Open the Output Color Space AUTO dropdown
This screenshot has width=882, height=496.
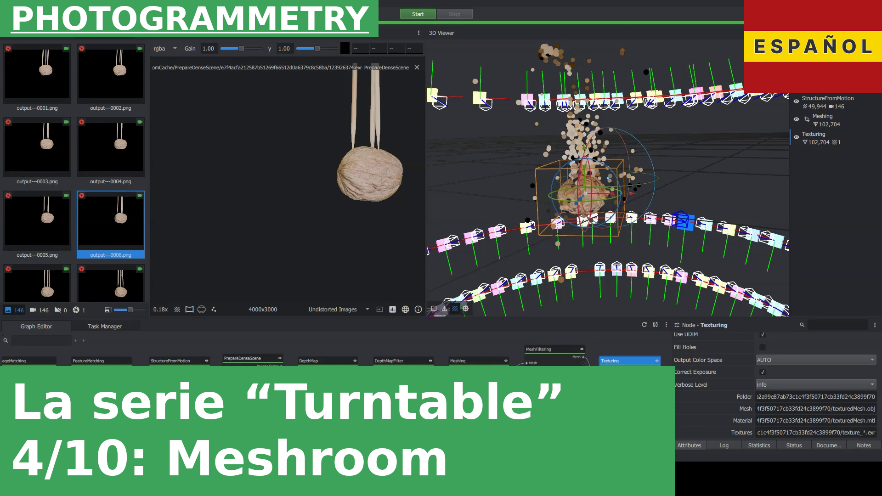816,360
